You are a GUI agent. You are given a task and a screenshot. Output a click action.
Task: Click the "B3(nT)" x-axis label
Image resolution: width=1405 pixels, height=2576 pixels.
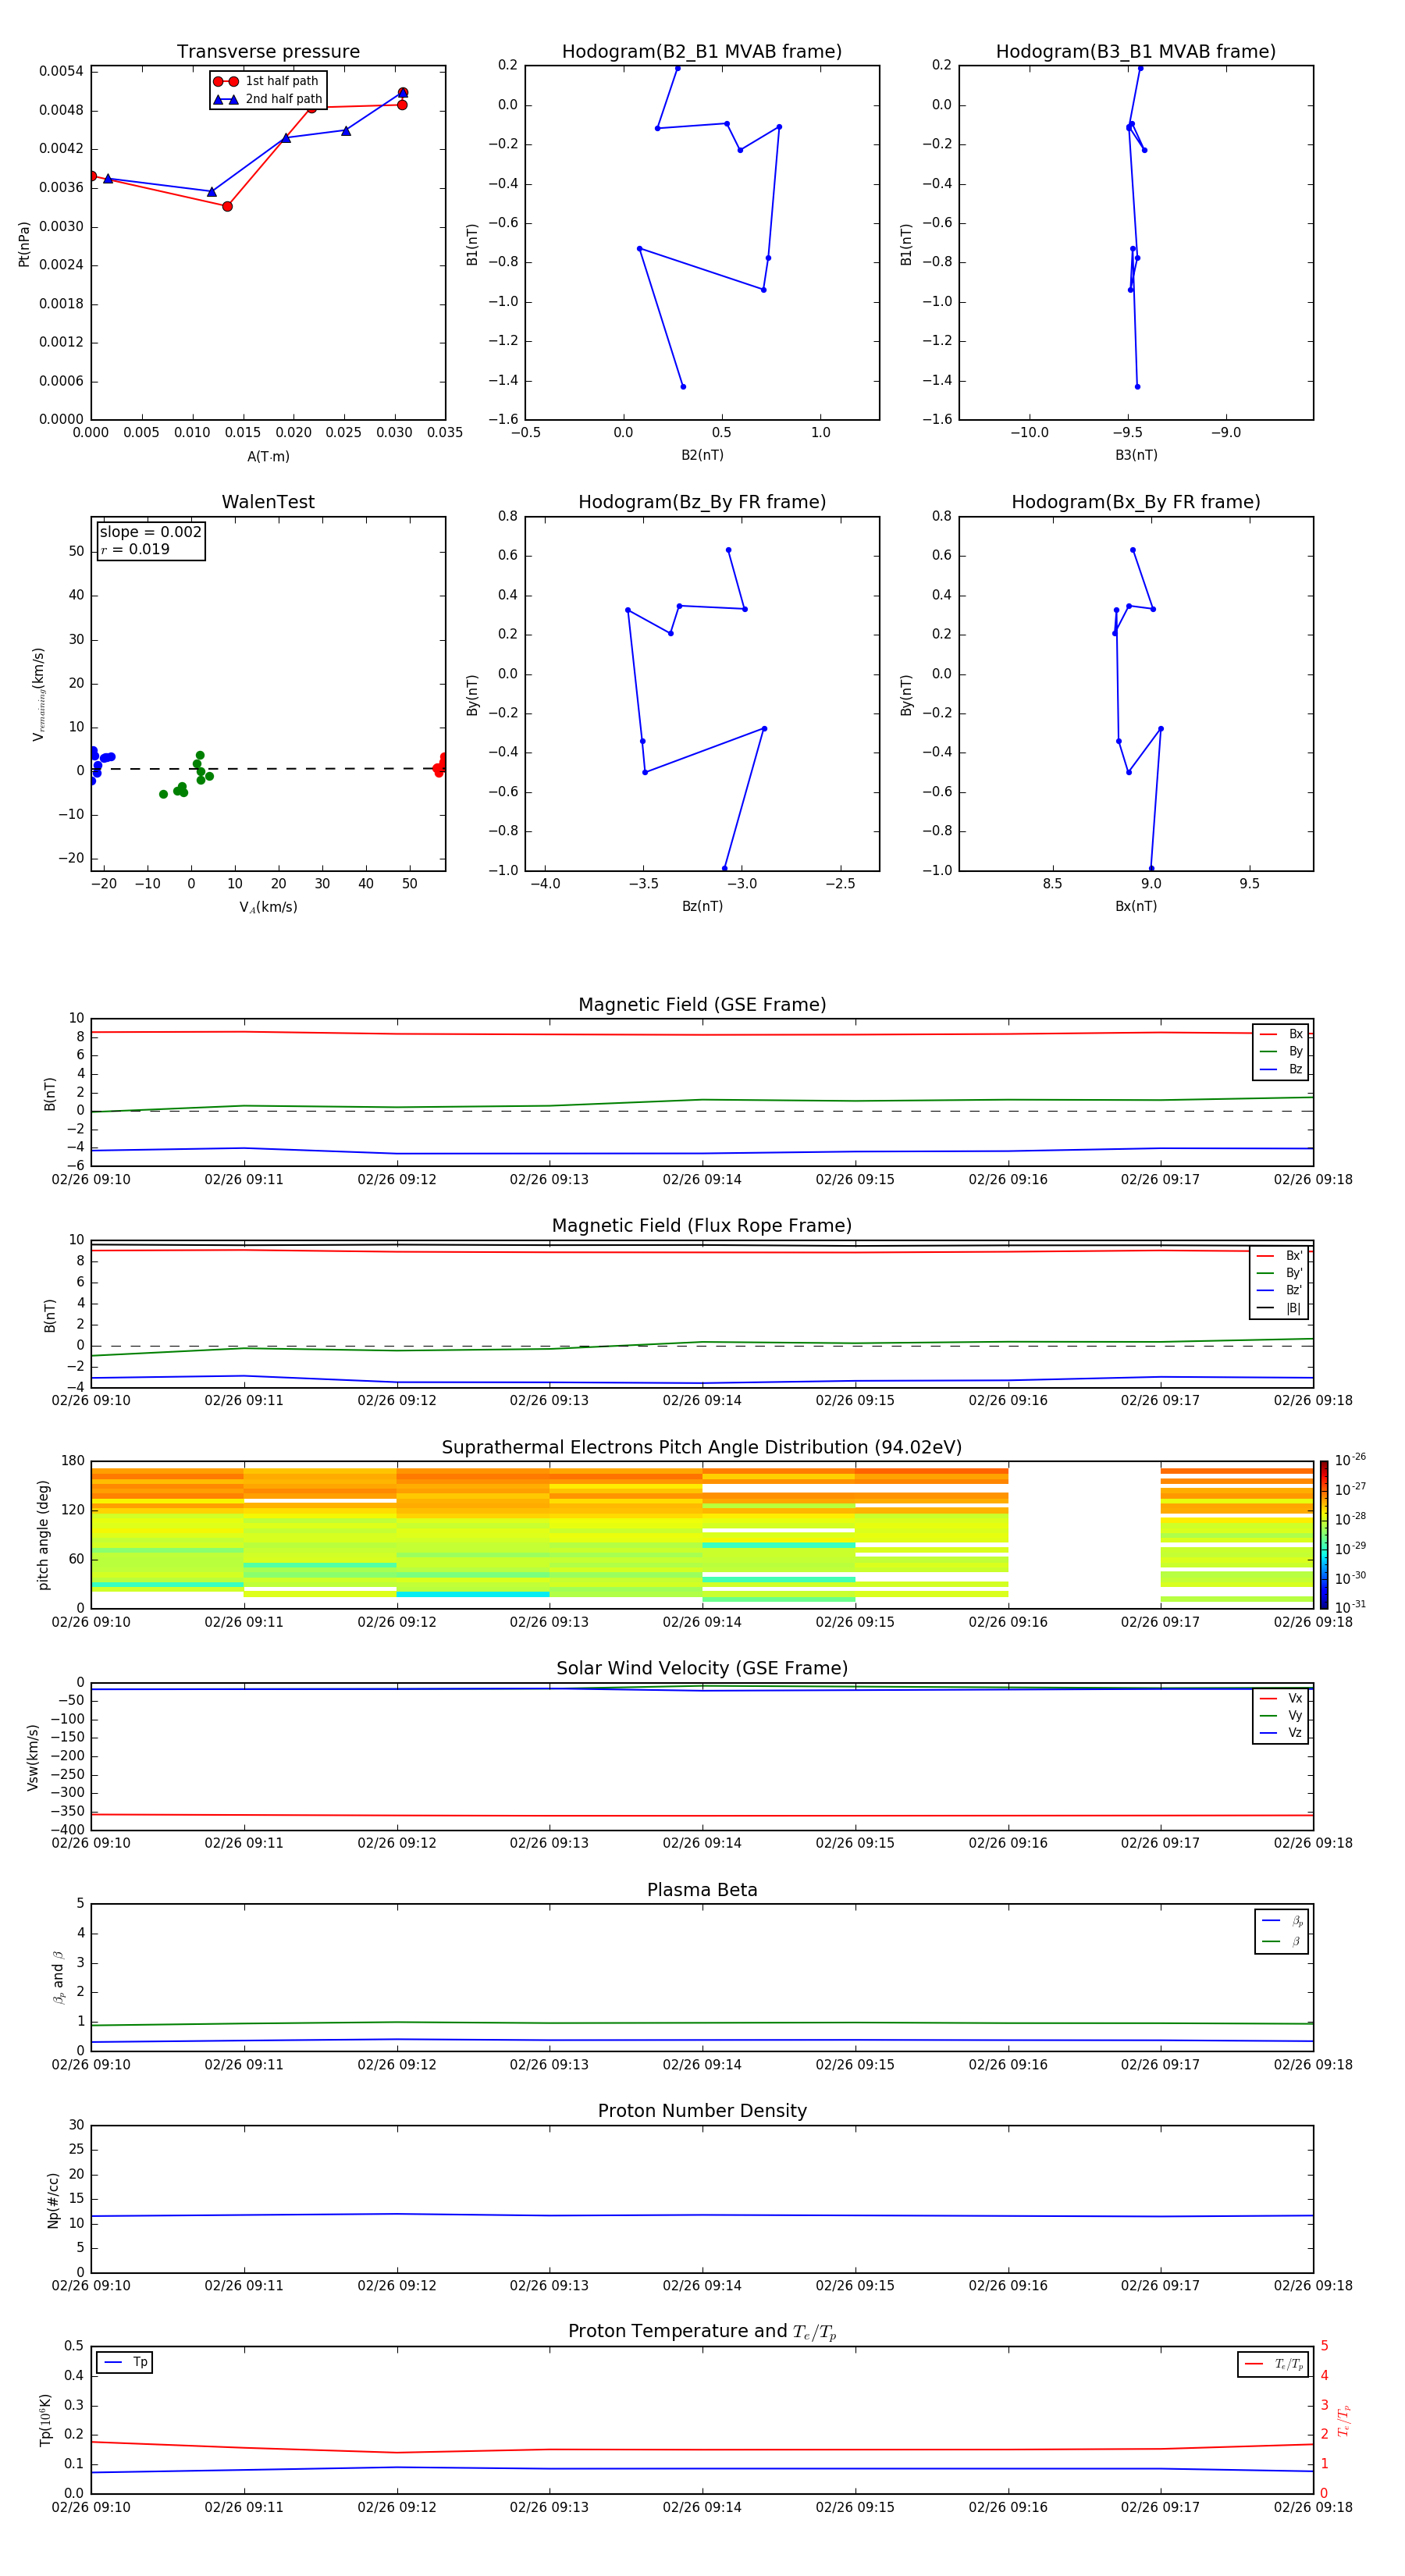pos(1136,455)
